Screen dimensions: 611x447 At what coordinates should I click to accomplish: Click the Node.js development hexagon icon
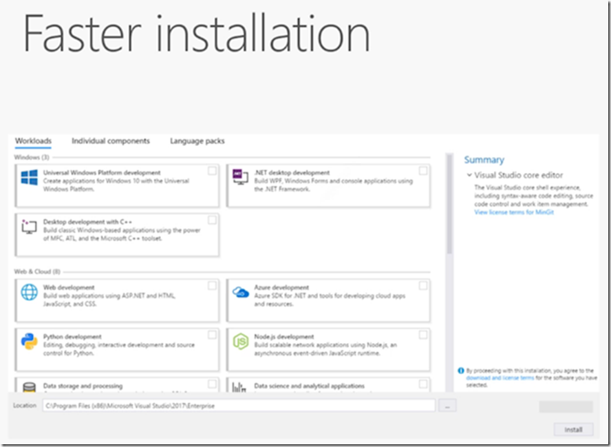240,342
